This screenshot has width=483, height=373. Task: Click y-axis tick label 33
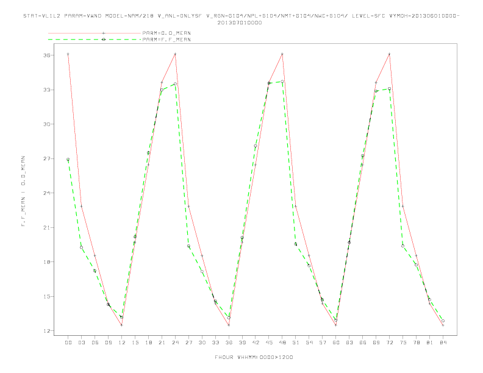point(47,90)
